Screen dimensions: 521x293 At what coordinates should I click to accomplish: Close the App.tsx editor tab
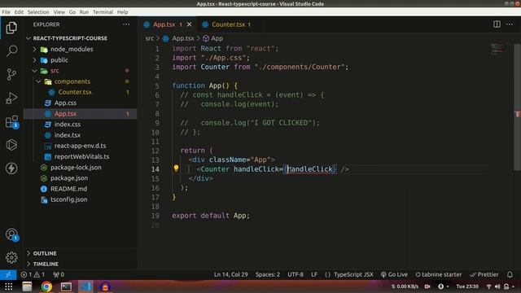click(189, 24)
